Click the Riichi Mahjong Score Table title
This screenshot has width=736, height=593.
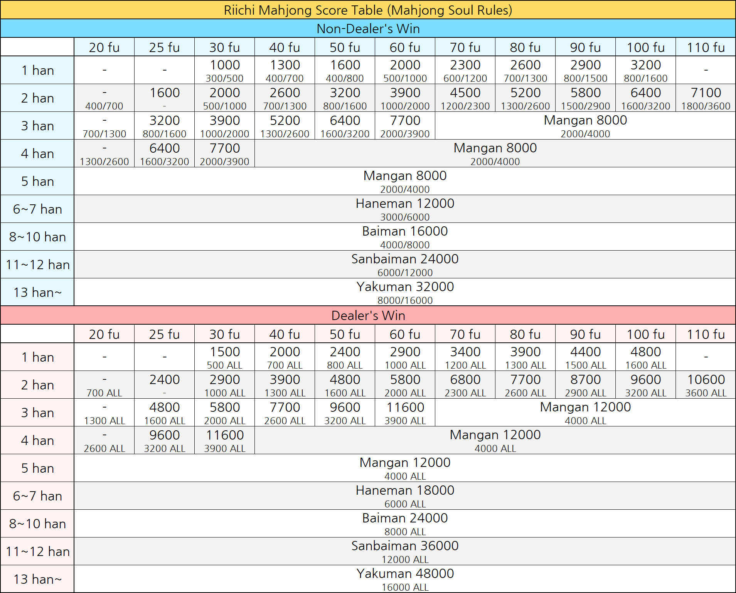click(368, 10)
